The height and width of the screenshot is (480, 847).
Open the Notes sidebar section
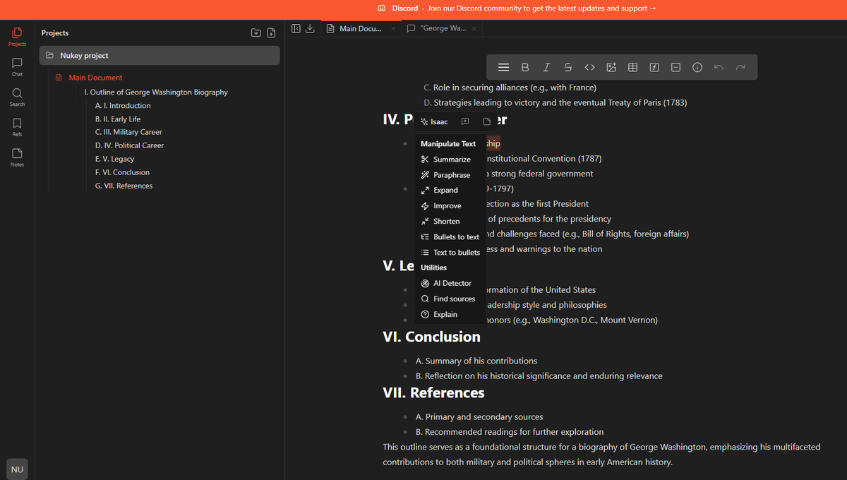(17, 157)
